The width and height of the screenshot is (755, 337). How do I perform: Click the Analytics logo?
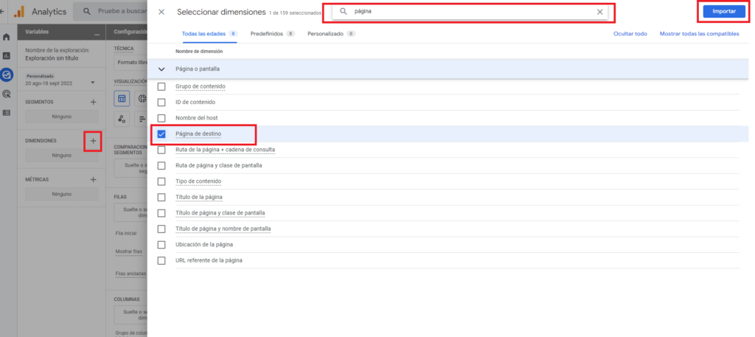[x=19, y=12]
